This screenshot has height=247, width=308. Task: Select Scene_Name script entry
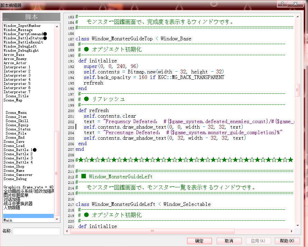14,170
